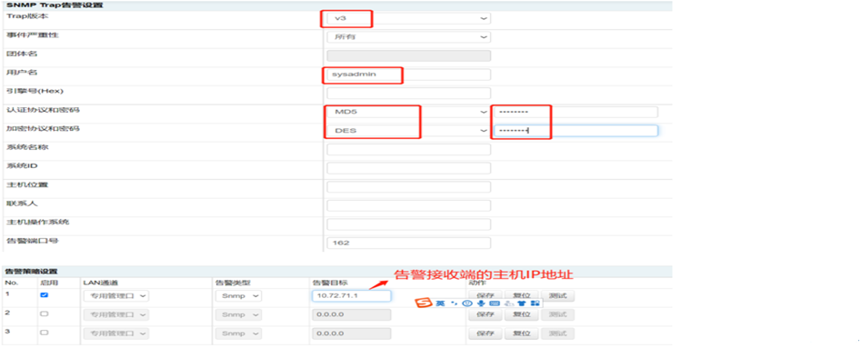Focus the 主机位置 input field

coord(408,186)
